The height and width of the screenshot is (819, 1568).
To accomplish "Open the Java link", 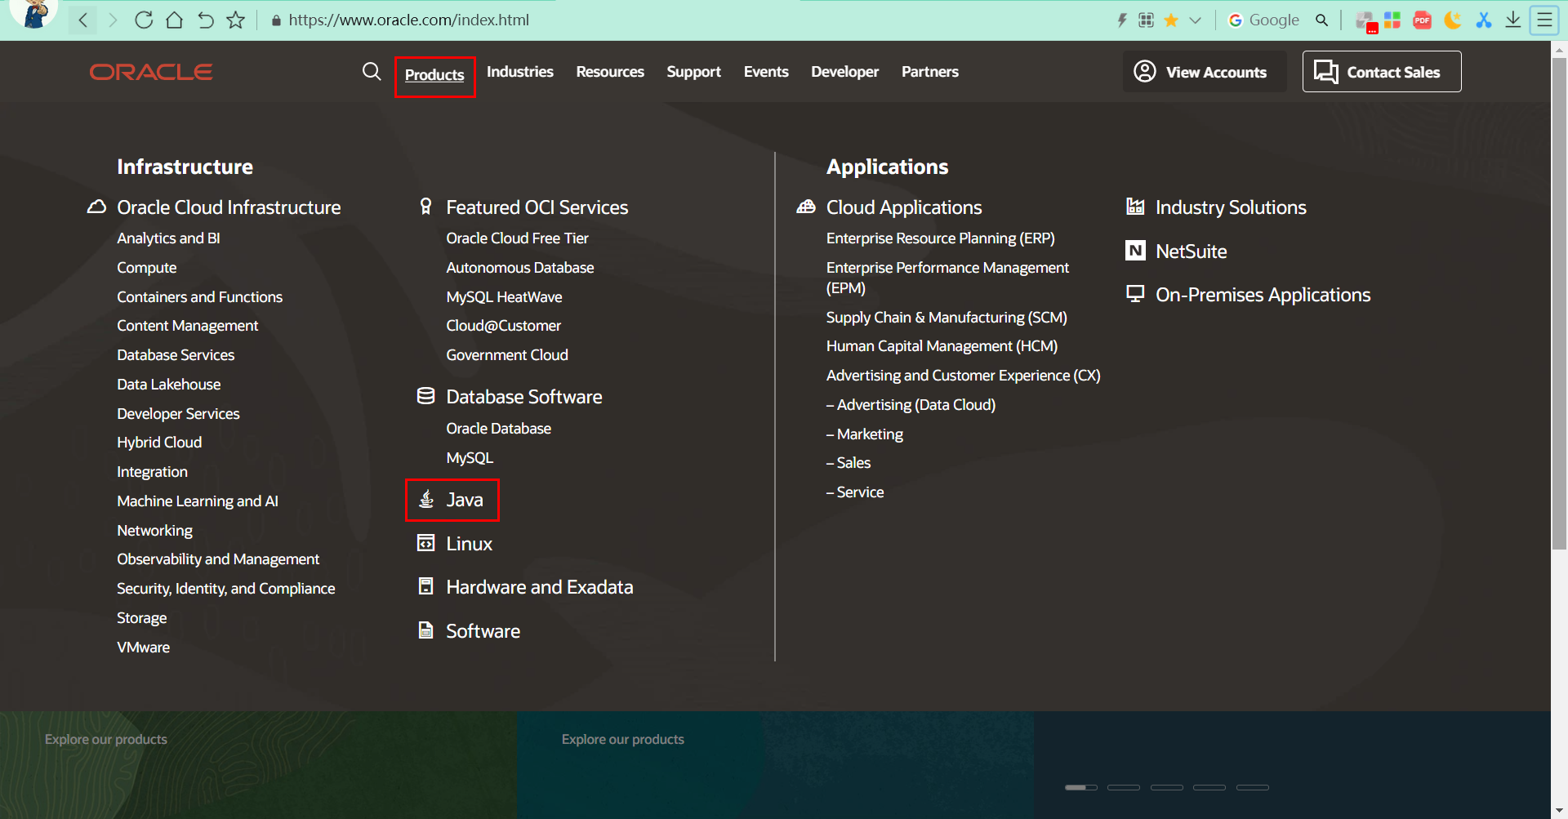I will coord(465,500).
